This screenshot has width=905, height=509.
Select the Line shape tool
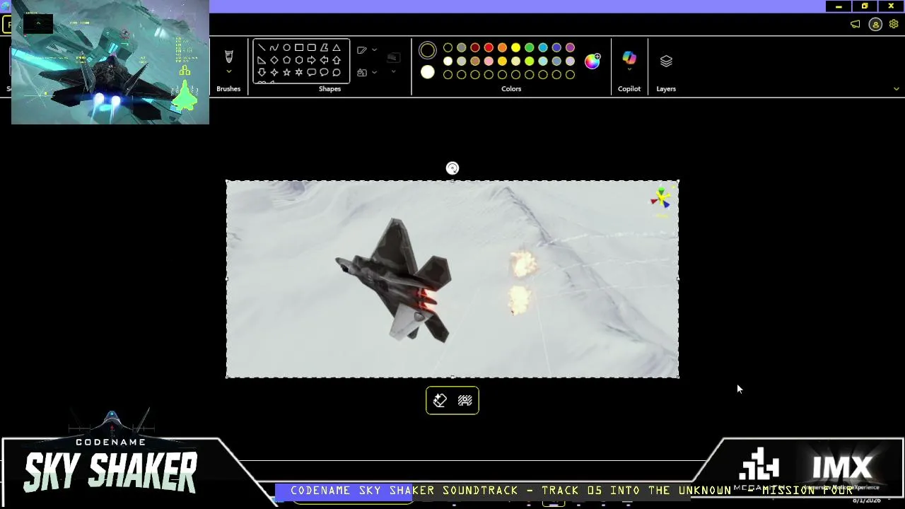coord(262,48)
